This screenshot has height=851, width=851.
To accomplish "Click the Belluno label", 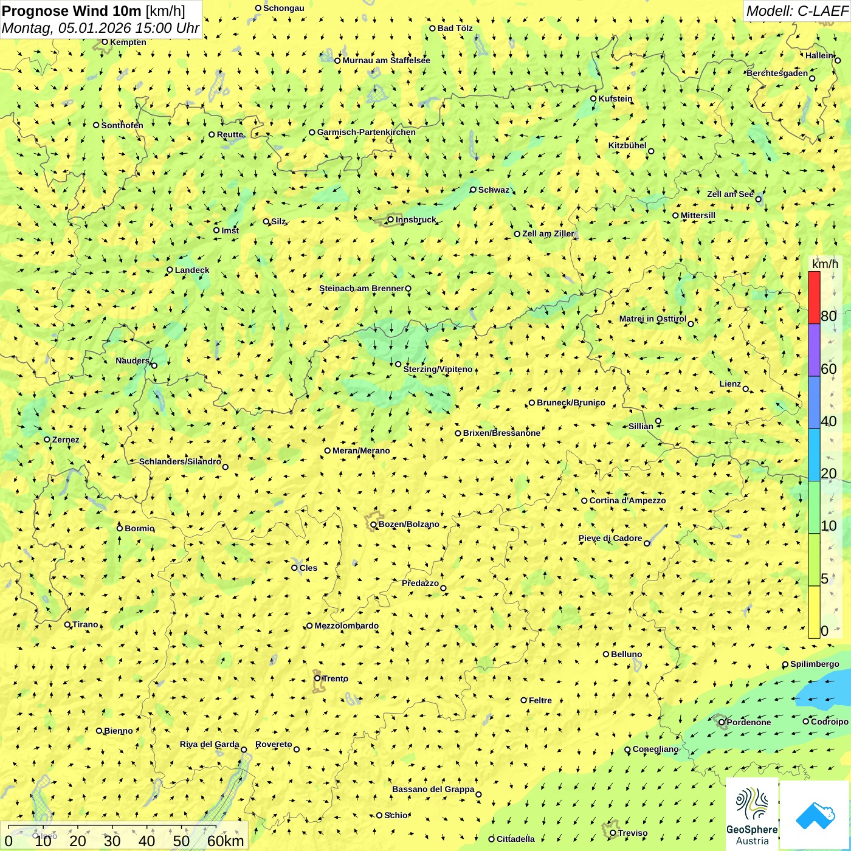I will point(626,654).
